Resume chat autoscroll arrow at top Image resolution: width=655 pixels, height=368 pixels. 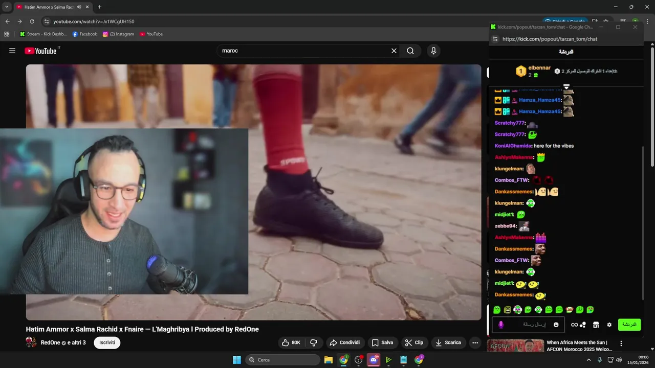[566, 86]
